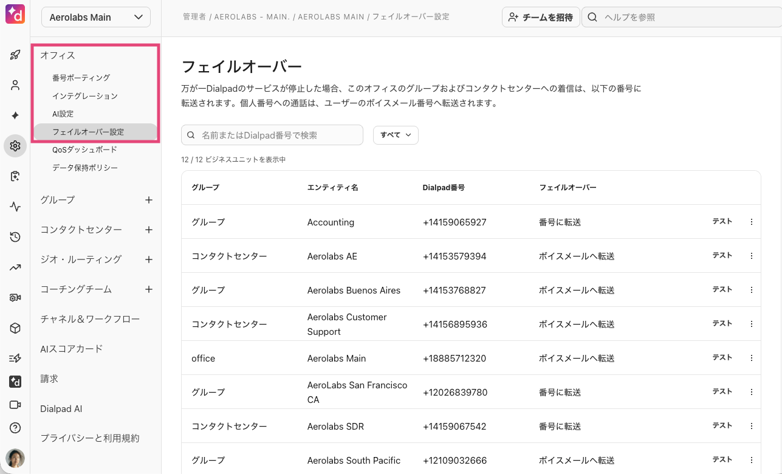Click テスト for Aerolabs South Pacific row
782x474 pixels.
pos(722,460)
